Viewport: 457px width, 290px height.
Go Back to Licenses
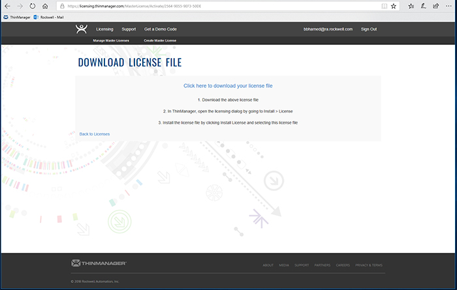point(95,134)
